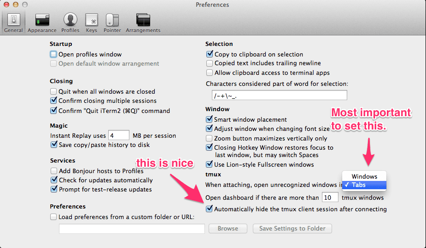Image resolution: width=426 pixels, height=248 pixels.
Task: Uncheck Automatically hide the tmux client session
Action: point(210,209)
